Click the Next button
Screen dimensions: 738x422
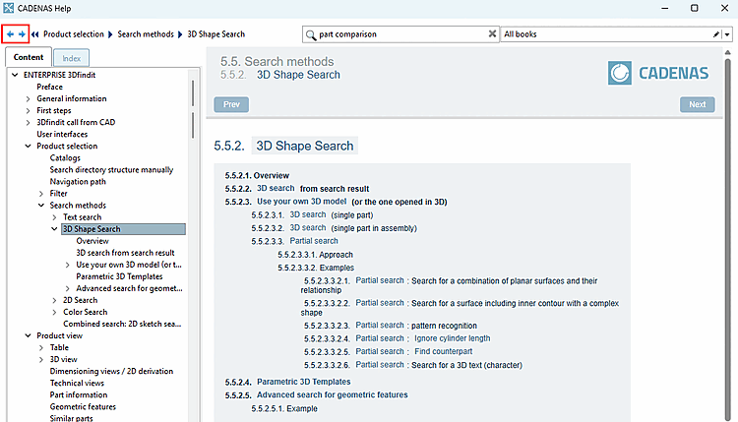point(697,104)
